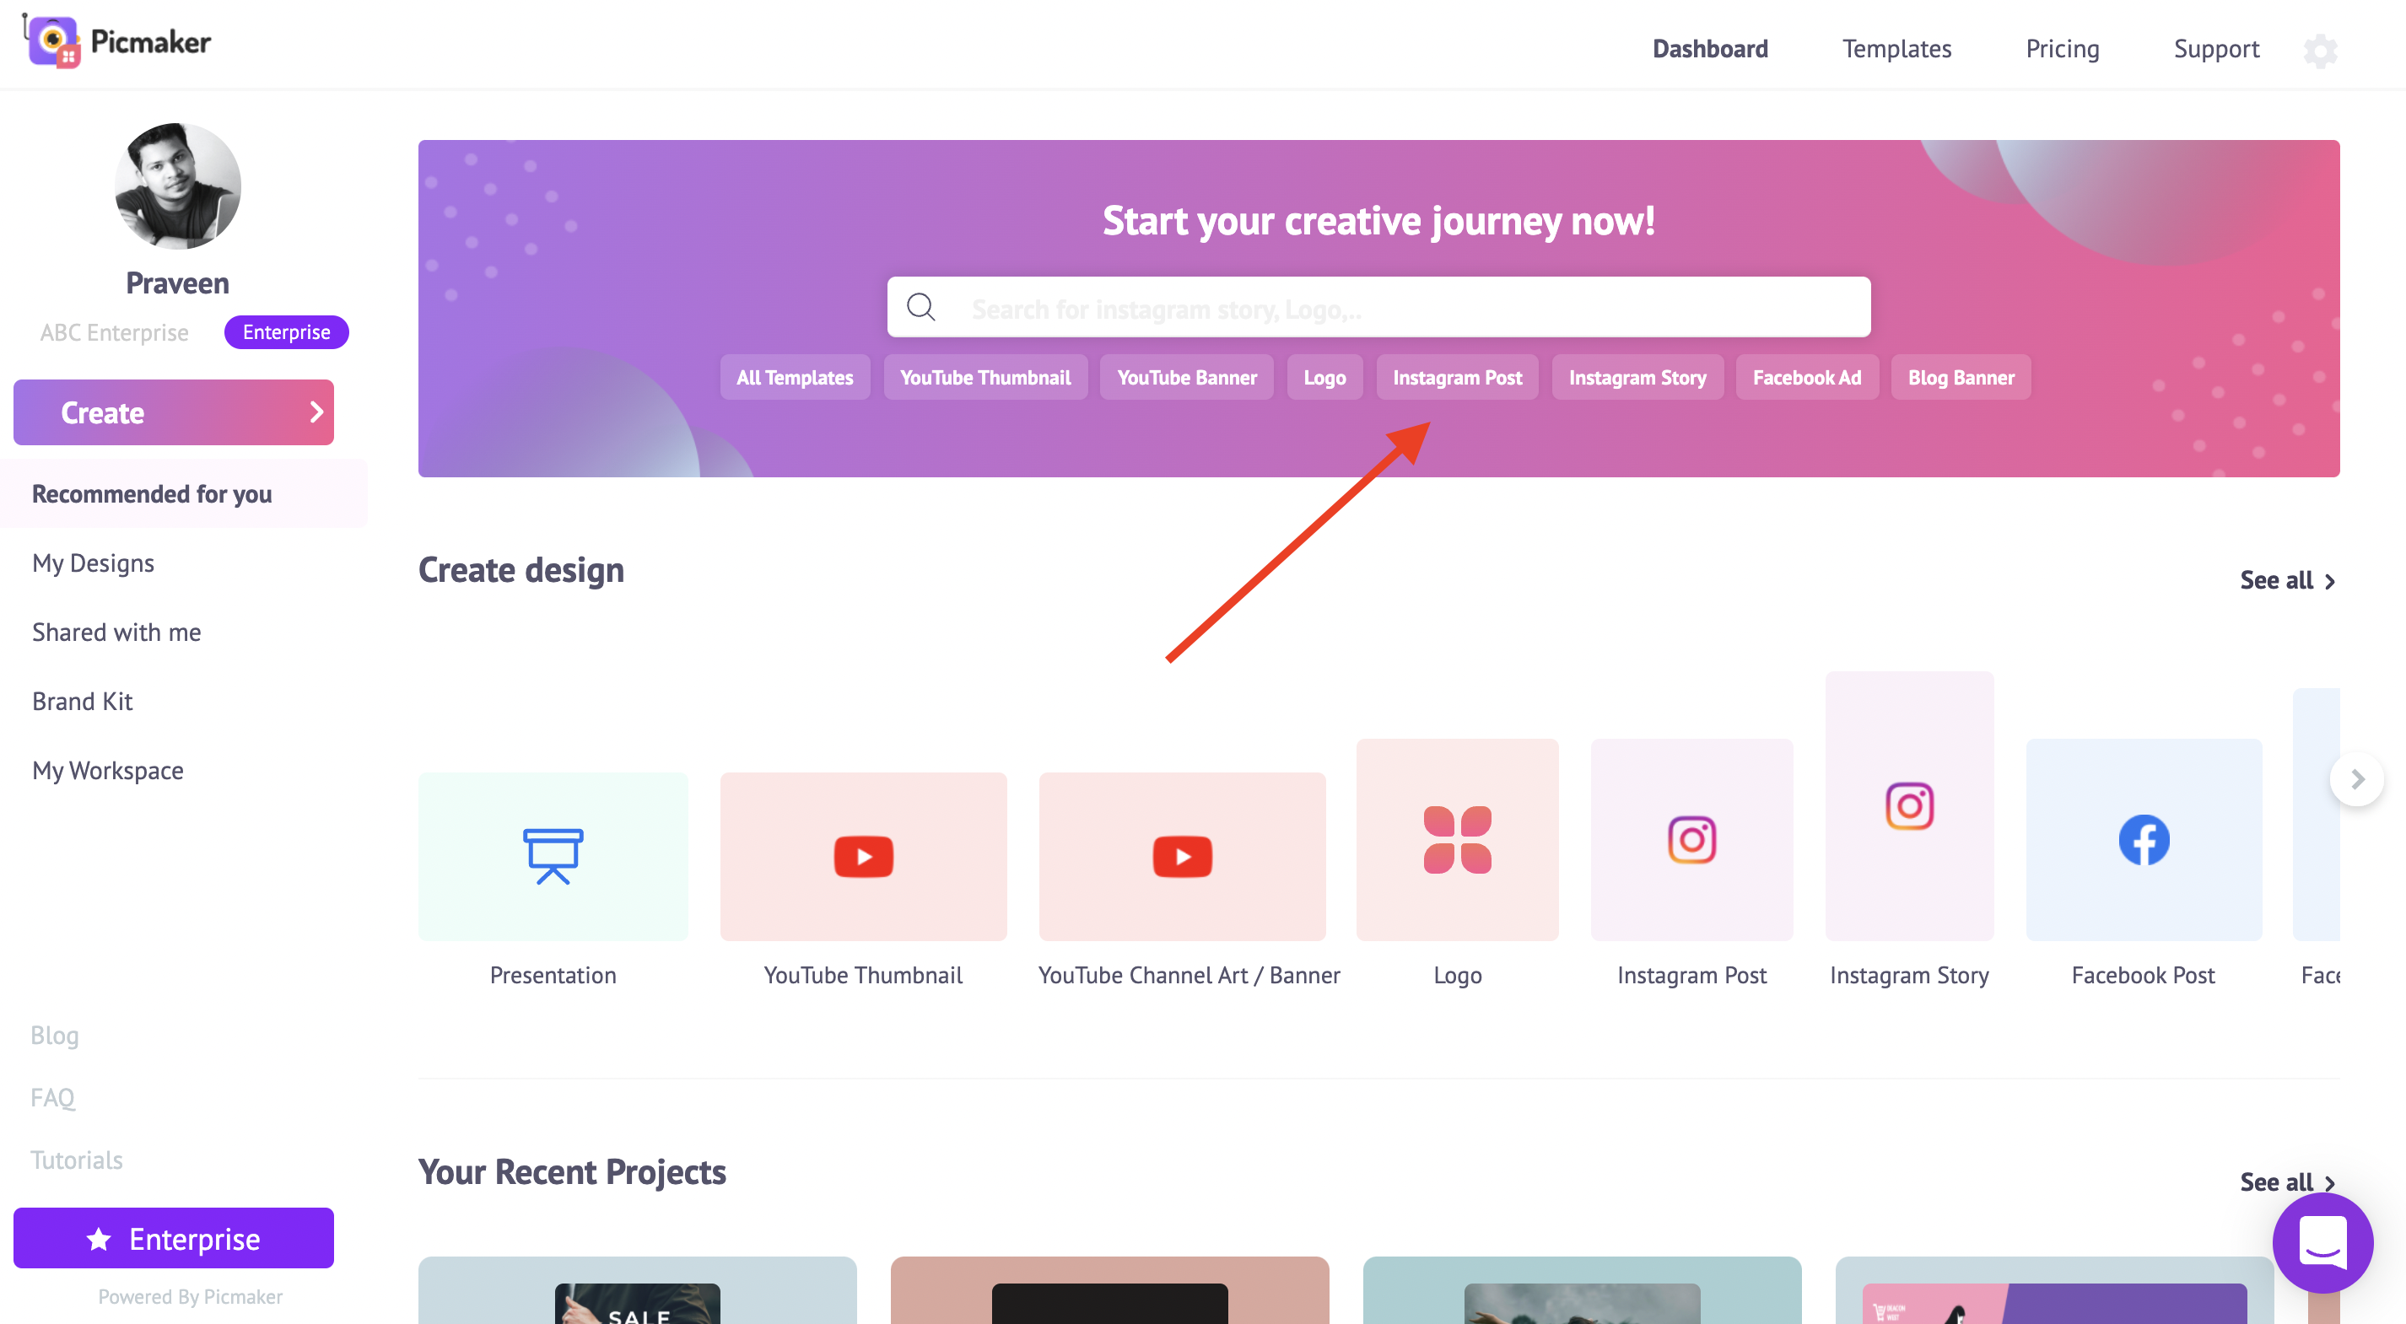Click See all for Your Recent Projects
This screenshot has width=2406, height=1324.
[x=2287, y=1182]
